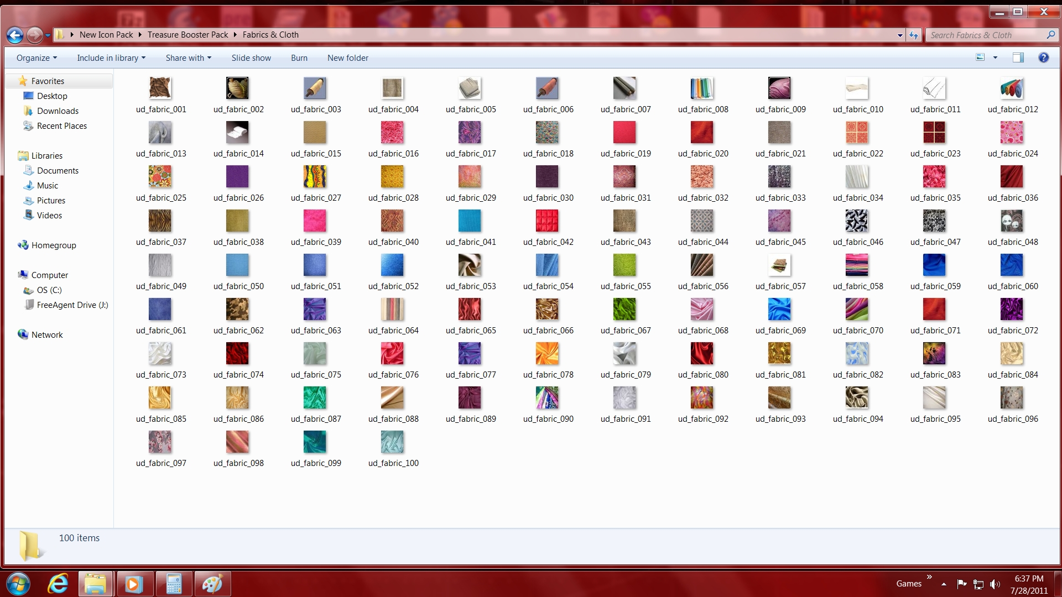This screenshot has height=597, width=1062.
Task: Click the Back navigation arrow button
Action: click(15, 35)
